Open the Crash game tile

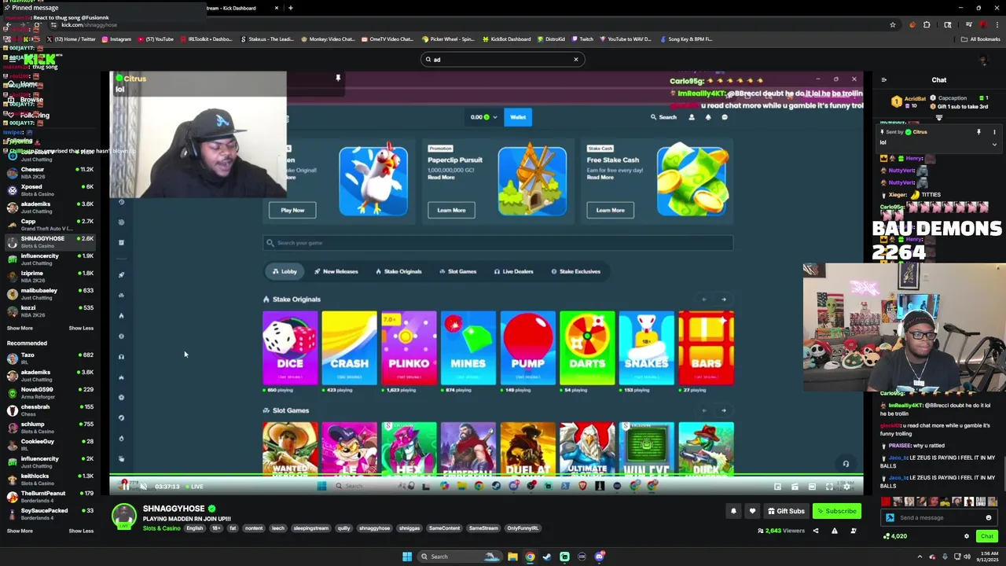pos(349,347)
